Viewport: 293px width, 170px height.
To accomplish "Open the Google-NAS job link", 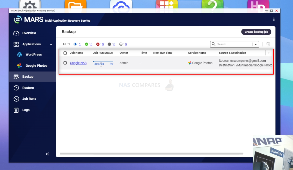I will pos(78,63).
